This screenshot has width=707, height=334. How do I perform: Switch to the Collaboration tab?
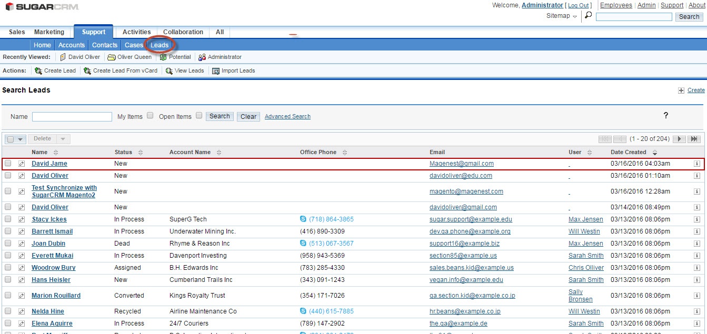[x=183, y=32]
